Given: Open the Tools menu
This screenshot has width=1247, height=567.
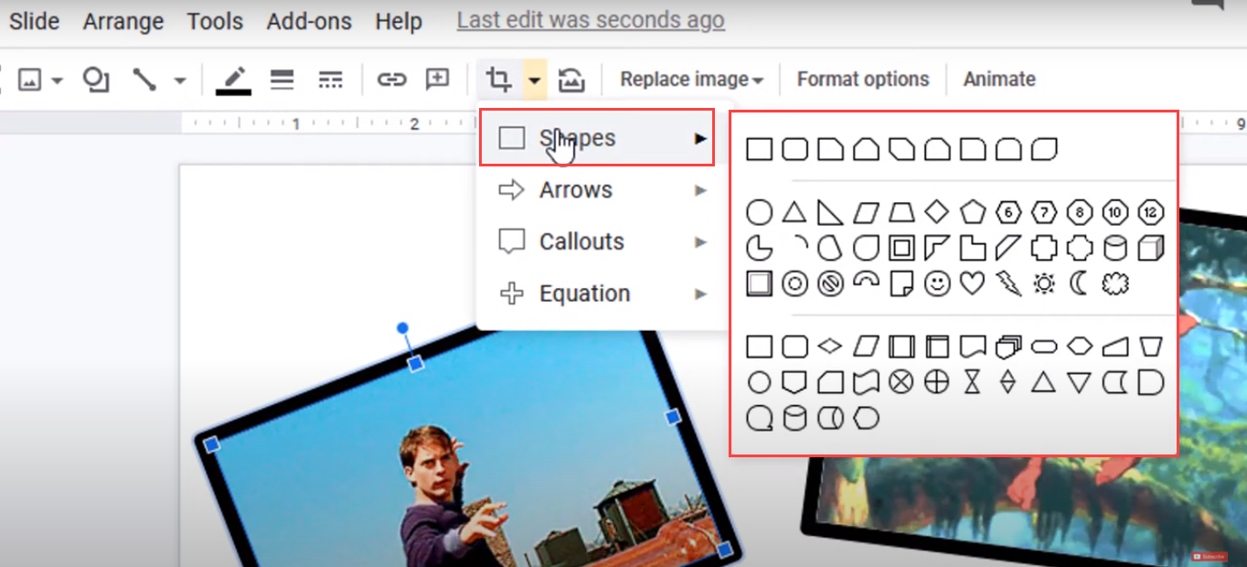Looking at the screenshot, I should tap(214, 21).
